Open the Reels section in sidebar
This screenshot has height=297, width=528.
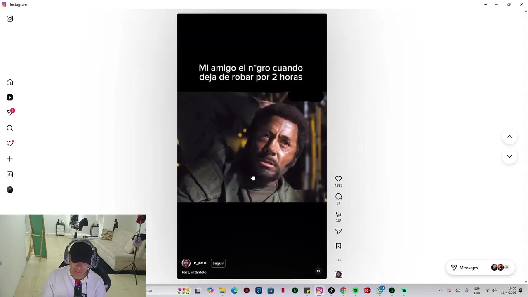tap(10, 97)
